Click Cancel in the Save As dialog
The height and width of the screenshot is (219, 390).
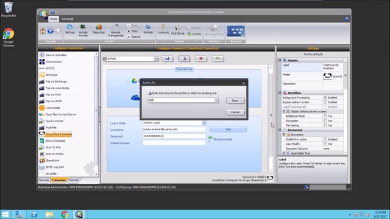coord(235,112)
